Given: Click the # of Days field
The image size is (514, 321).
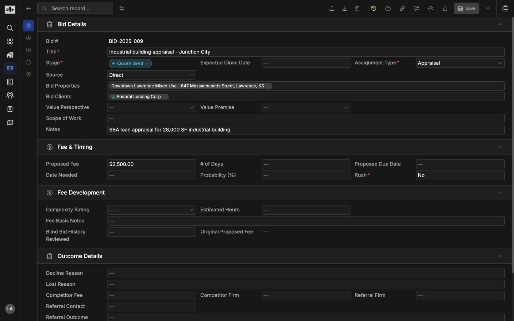Looking at the screenshot, I should click(x=306, y=164).
